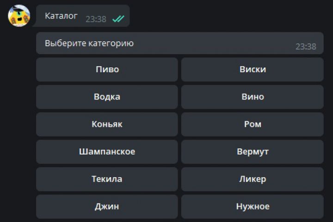Pick the Джин button

pyautogui.click(x=107, y=206)
